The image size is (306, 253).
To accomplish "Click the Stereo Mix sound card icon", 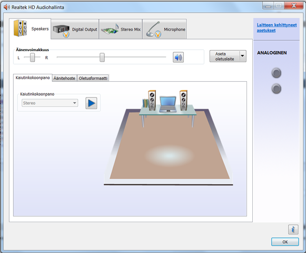I will (110, 30).
